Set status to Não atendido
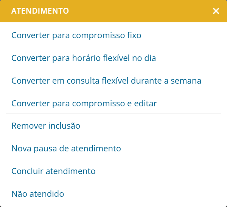Screen dimensions: 227x207 pyautogui.click(x=38, y=194)
